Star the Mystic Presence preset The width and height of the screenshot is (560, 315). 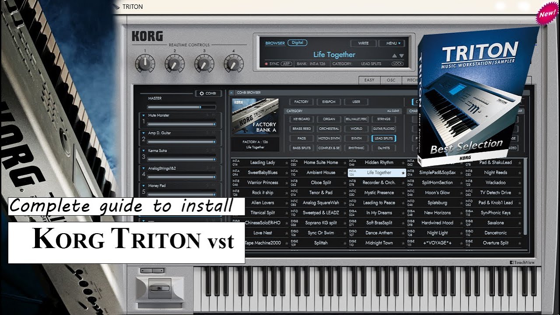pos(403,193)
